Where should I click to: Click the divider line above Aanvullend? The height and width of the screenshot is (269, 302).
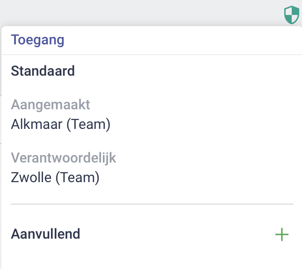click(152, 204)
